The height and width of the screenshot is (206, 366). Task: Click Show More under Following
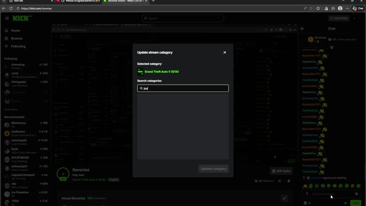[x=11, y=110]
